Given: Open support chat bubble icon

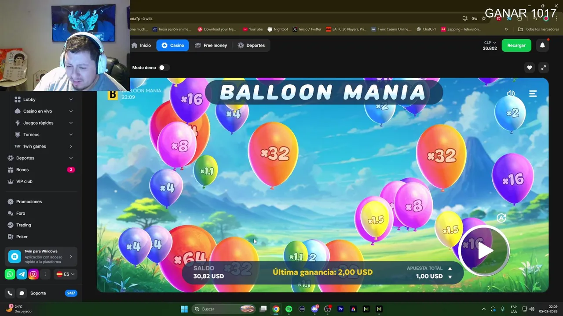Looking at the screenshot, I should (x=21, y=293).
